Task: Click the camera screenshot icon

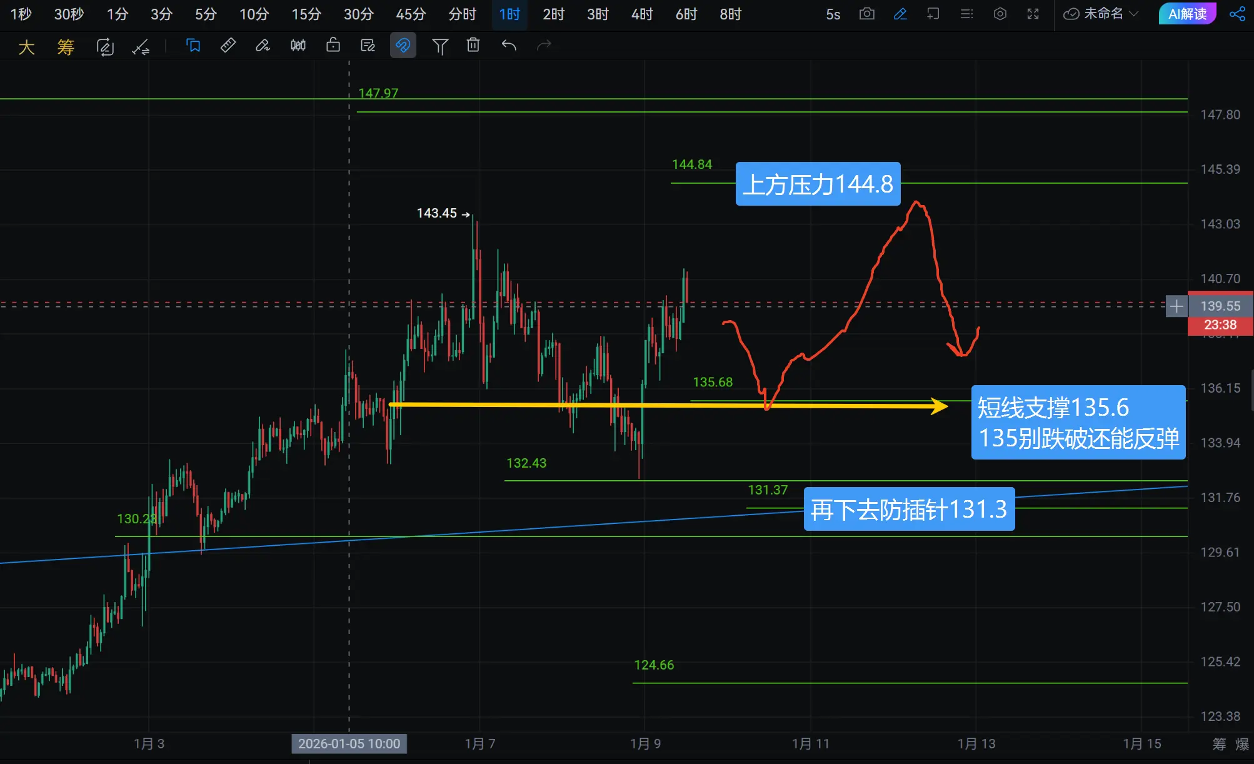Action: coord(866,14)
